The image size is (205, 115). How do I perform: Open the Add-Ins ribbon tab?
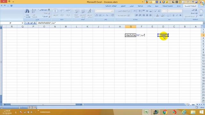pyautogui.click(x=111, y=6)
